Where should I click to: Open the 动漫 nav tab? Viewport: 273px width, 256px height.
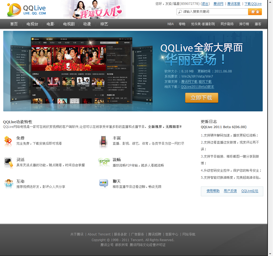87,24
